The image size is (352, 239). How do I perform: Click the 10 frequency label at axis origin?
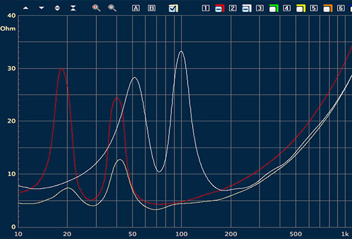coord(18,235)
